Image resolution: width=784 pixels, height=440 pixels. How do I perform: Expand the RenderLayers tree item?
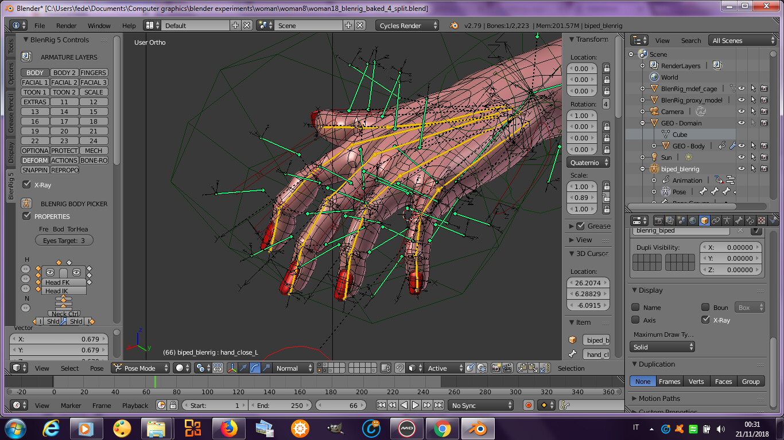tap(643, 66)
